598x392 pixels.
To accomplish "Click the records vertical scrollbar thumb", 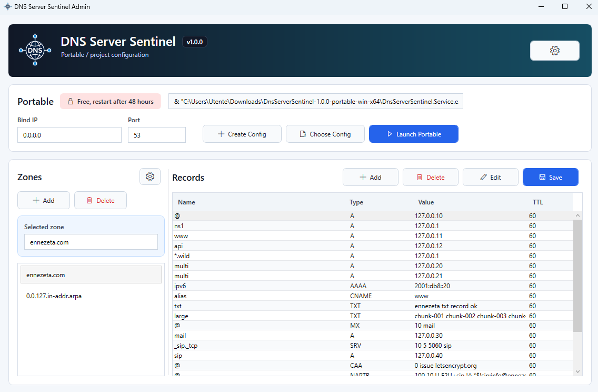I will point(577,276).
